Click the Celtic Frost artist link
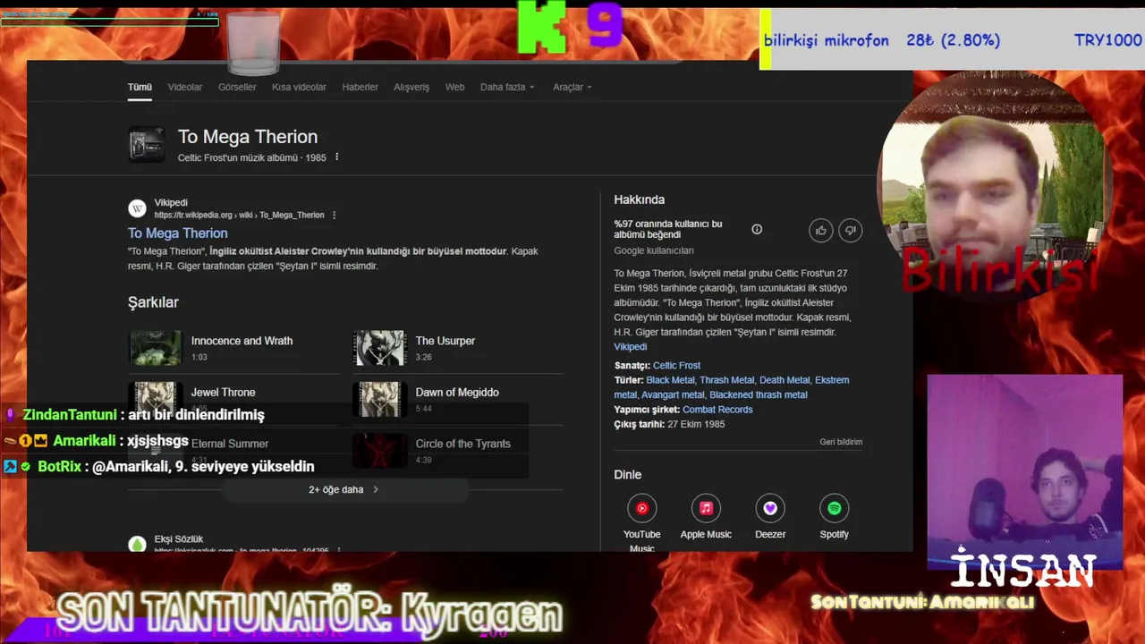This screenshot has height=644, width=1145. tap(676, 365)
